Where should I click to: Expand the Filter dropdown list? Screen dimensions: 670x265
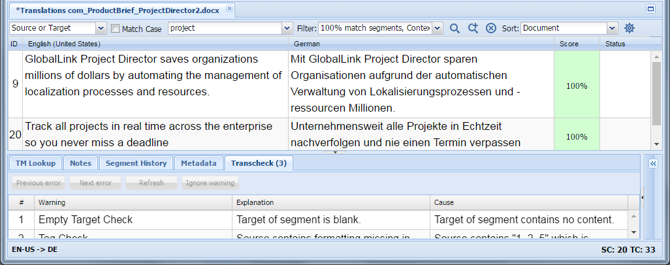[437, 28]
